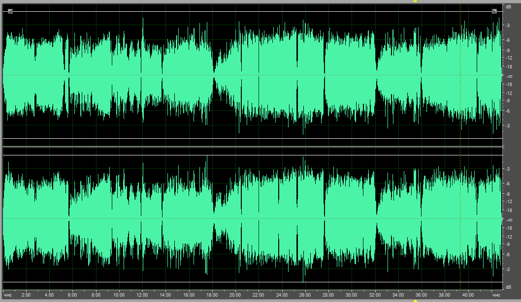Viewport: 521px width, 302px height.
Task: Click the dotted yellow playhead line
Action: coord(460,148)
